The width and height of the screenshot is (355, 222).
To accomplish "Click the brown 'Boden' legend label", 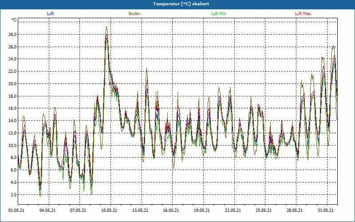I will [x=134, y=14].
